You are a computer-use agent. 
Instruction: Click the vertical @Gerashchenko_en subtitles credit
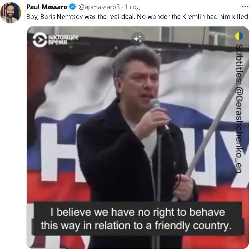(x=239, y=109)
